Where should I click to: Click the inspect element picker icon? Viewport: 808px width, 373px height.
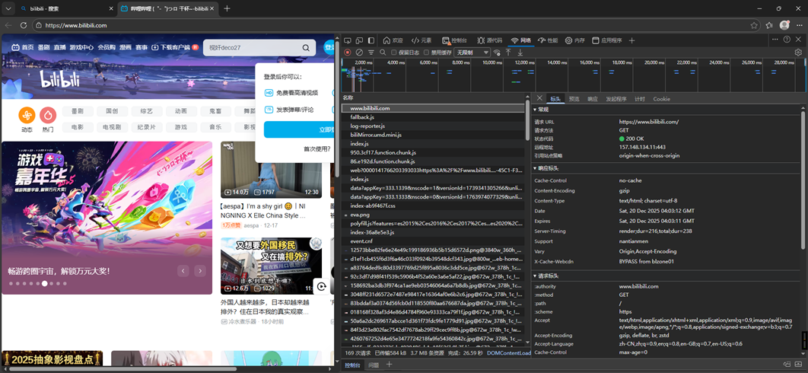point(348,40)
